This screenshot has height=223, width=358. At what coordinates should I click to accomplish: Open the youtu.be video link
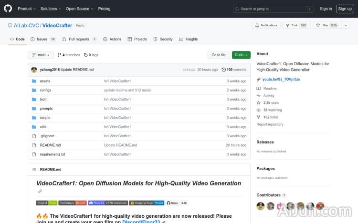(x=281, y=79)
